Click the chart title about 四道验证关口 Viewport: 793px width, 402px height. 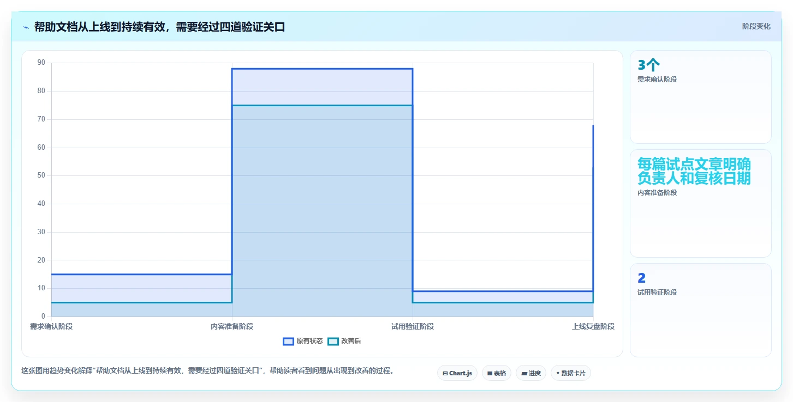click(160, 27)
